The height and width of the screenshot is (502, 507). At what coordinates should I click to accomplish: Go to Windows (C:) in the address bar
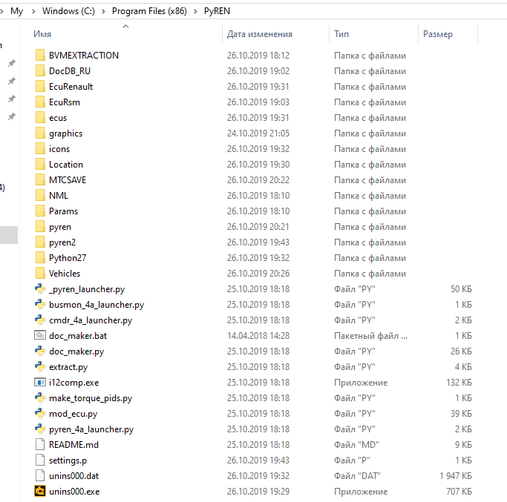click(x=68, y=11)
